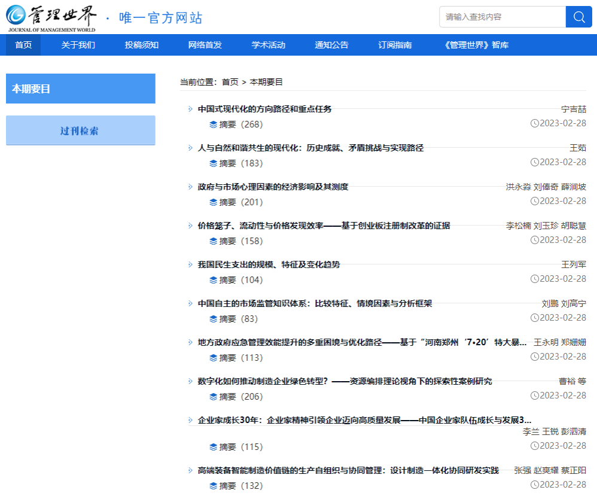Click abstract stack icon under 王茹's article
The image size is (597, 502).
coord(214,163)
